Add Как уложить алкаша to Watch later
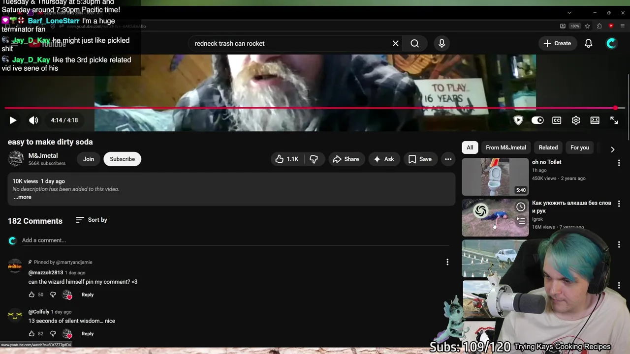Screen dimensions: 630x354 (521, 207)
